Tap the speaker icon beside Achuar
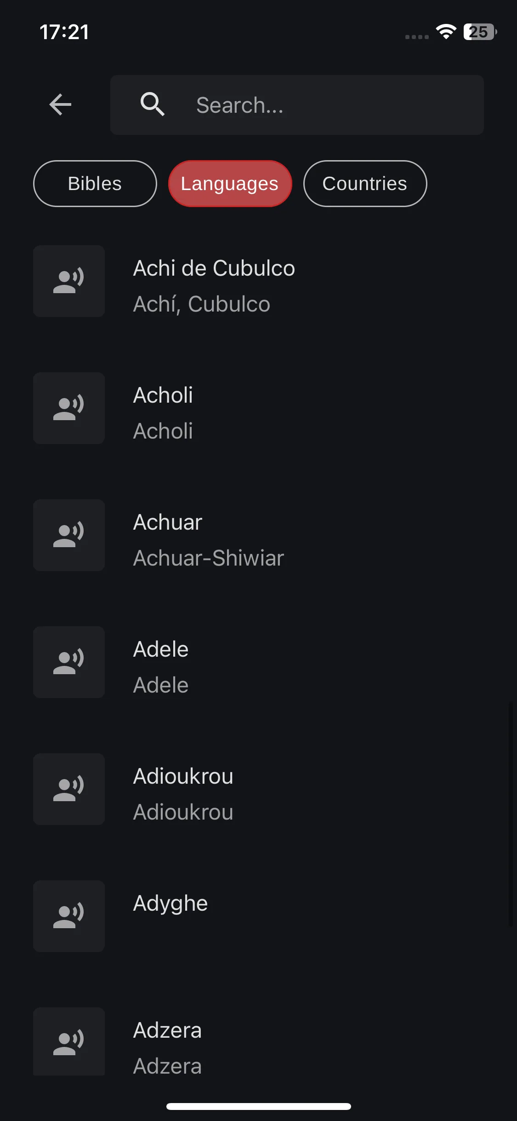This screenshot has width=517, height=1121. click(69, 535)
